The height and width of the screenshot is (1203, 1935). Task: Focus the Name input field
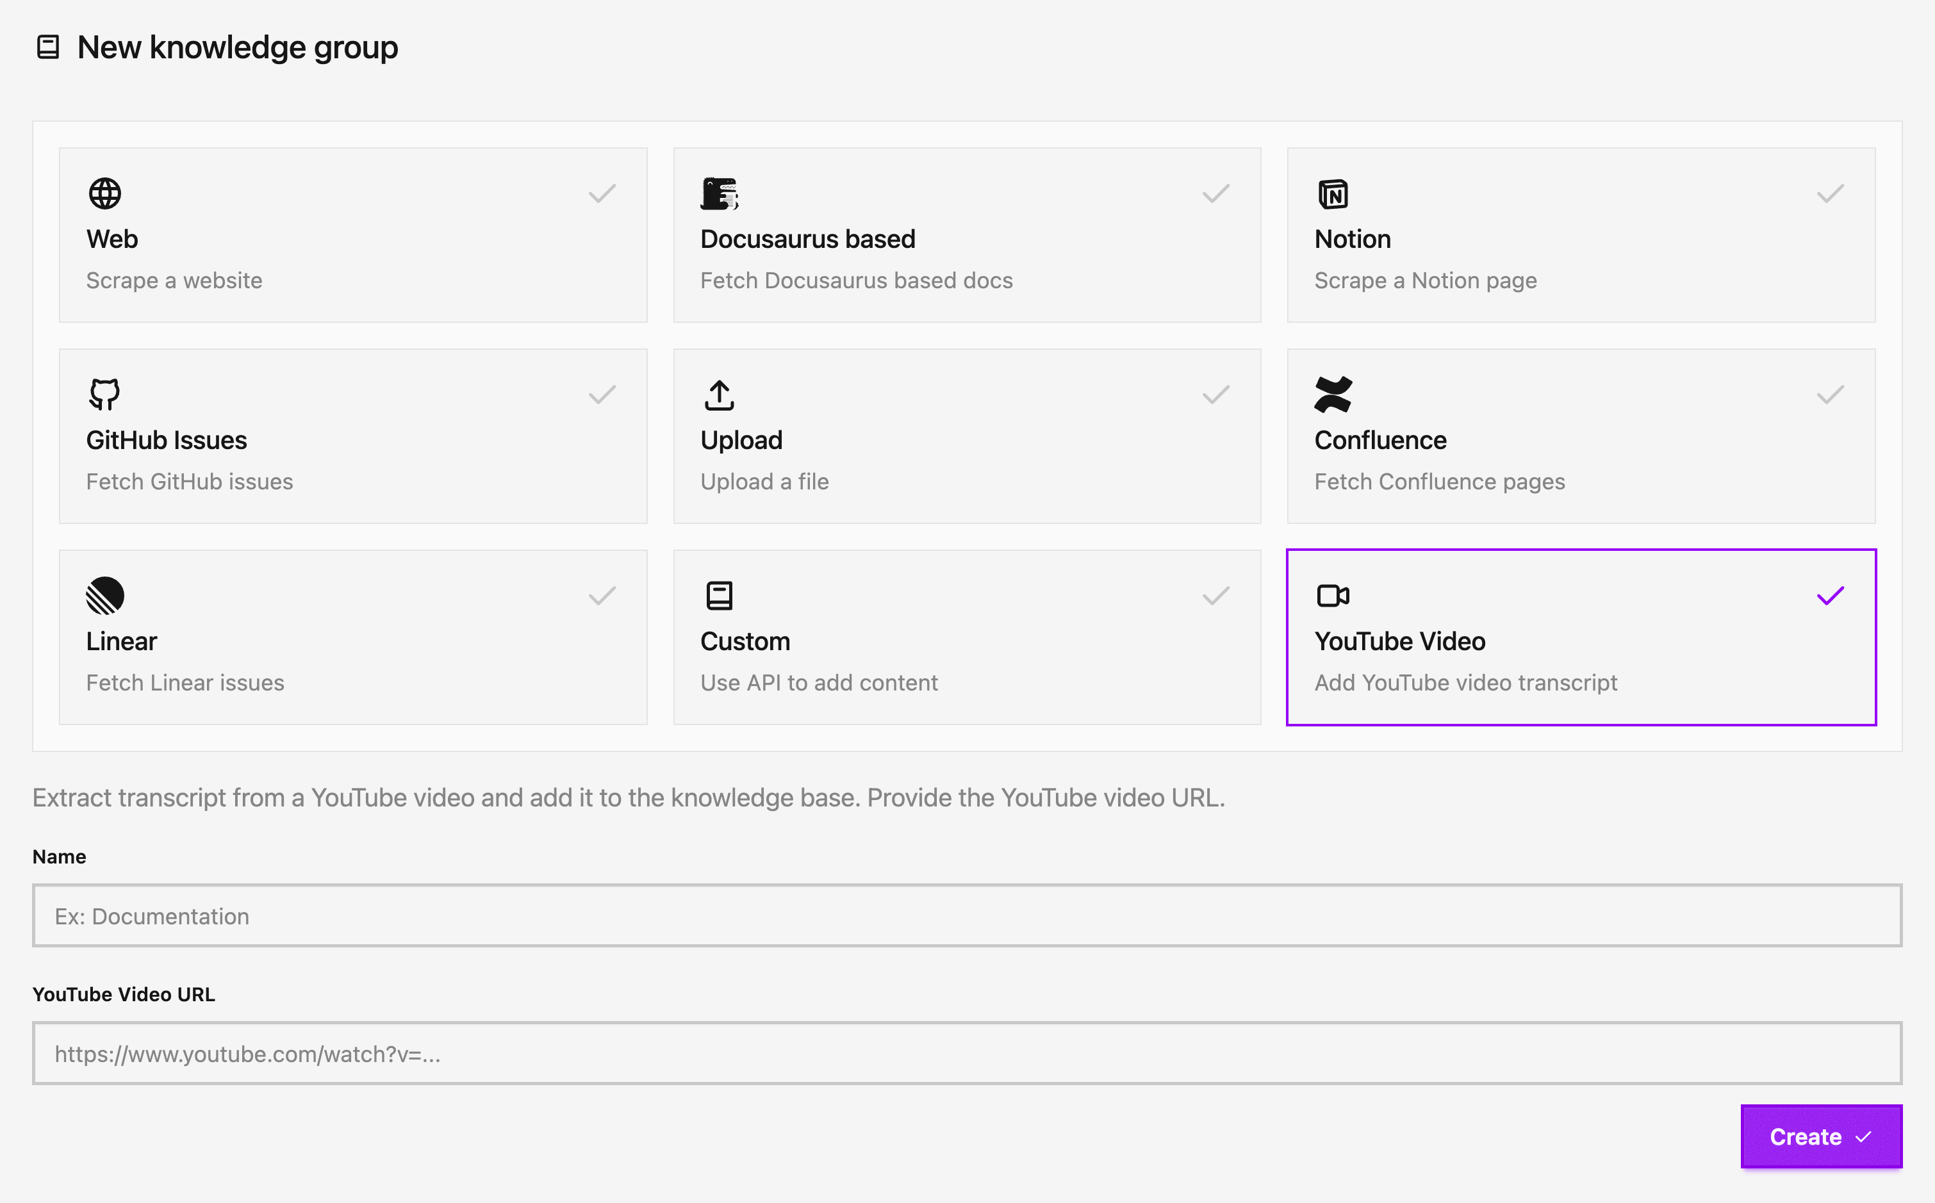[967, 916]
